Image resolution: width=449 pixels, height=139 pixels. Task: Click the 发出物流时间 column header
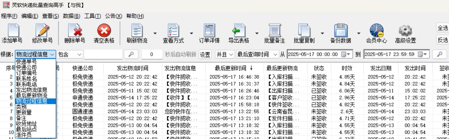tap(132, 68)
